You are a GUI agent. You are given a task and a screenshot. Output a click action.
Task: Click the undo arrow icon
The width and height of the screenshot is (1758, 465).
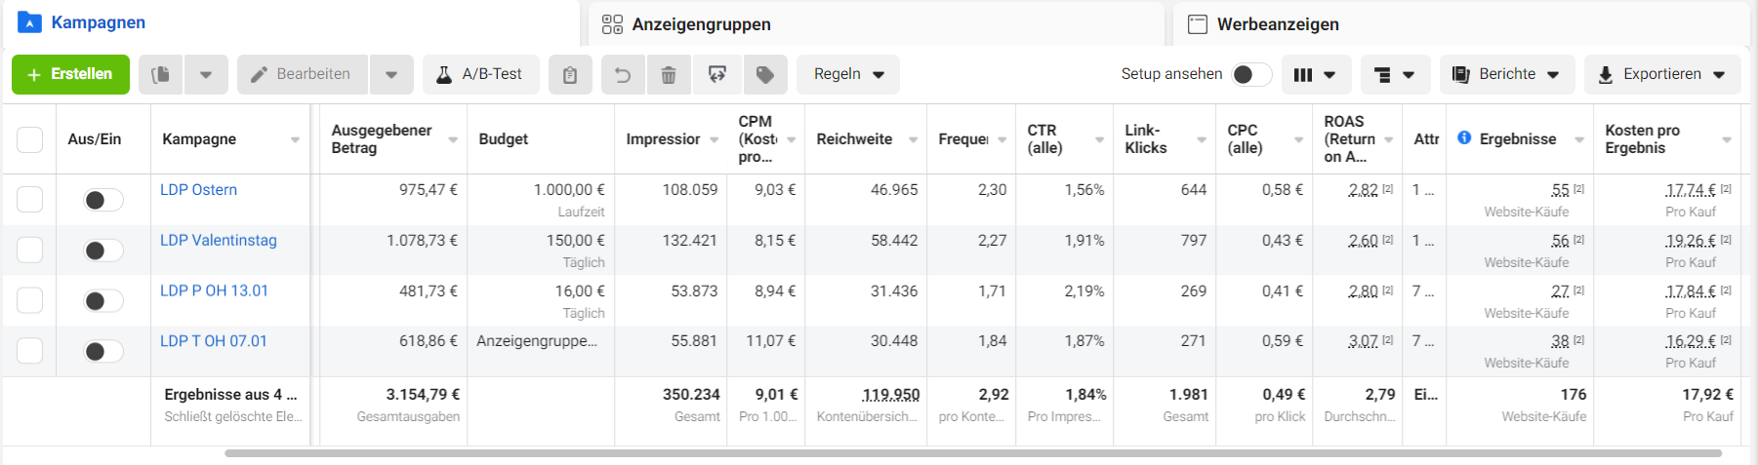click(622, 74)
